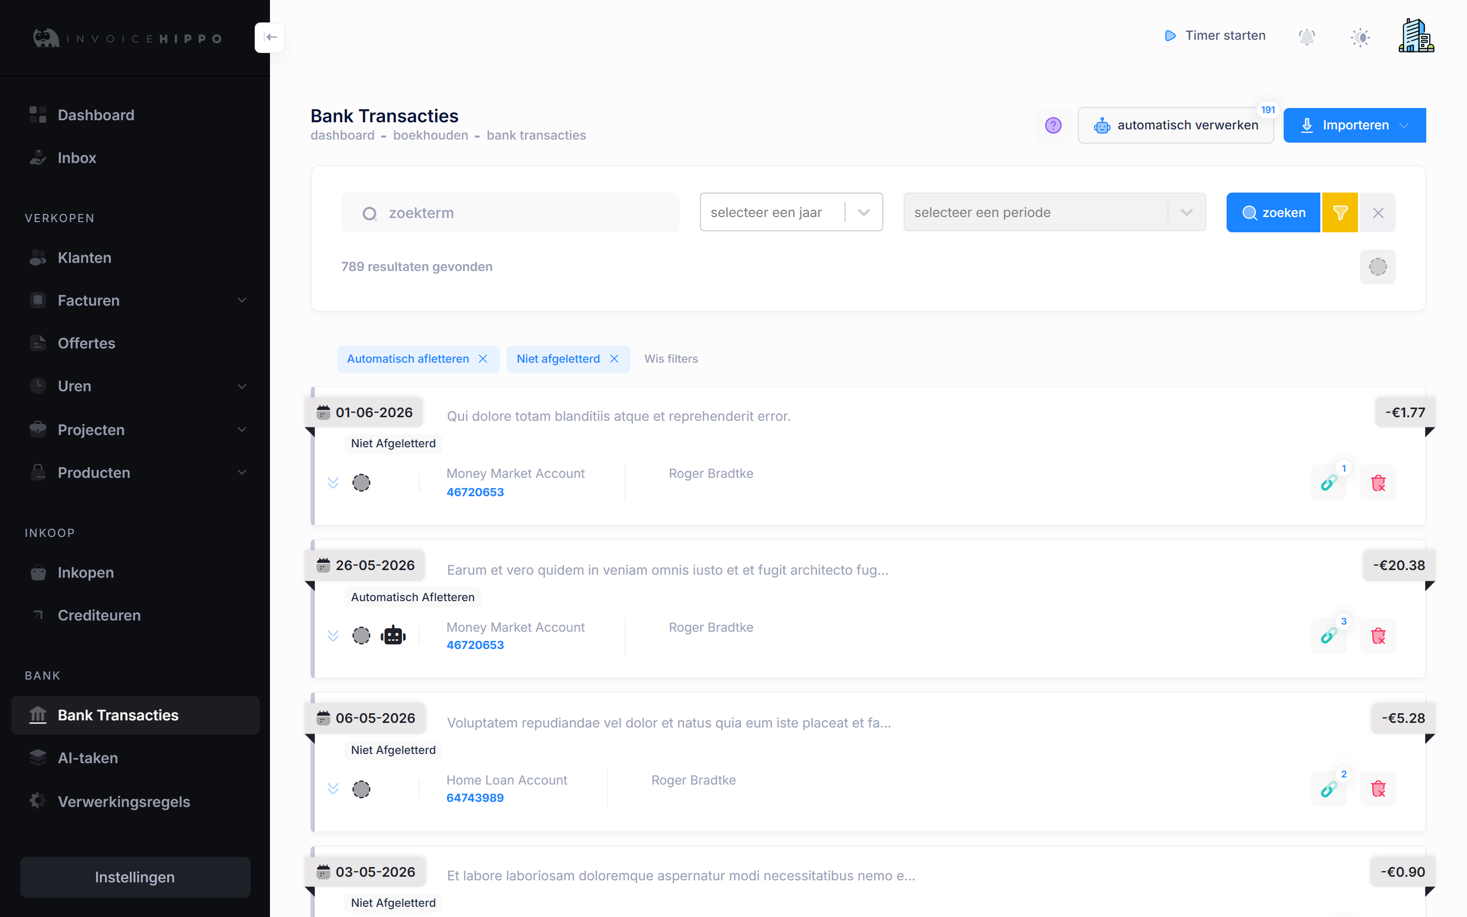Click Wis filters link

tap(671, 359)
